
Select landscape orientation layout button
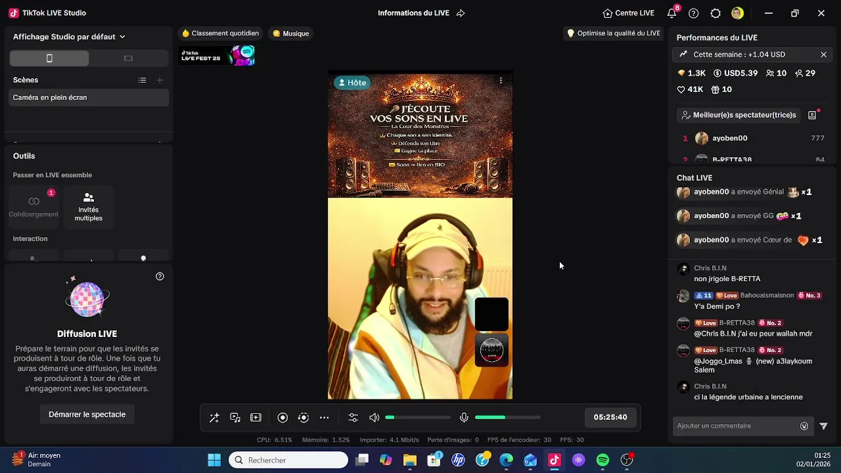(x=128, y=58)
